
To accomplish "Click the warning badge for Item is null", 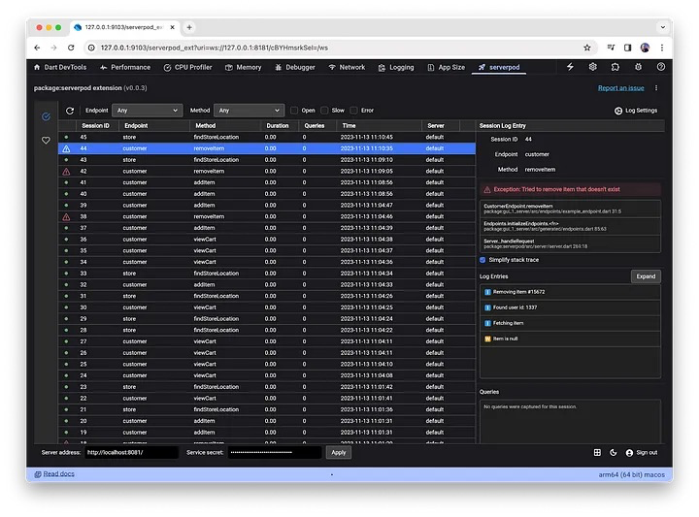I will pos(487,339).
